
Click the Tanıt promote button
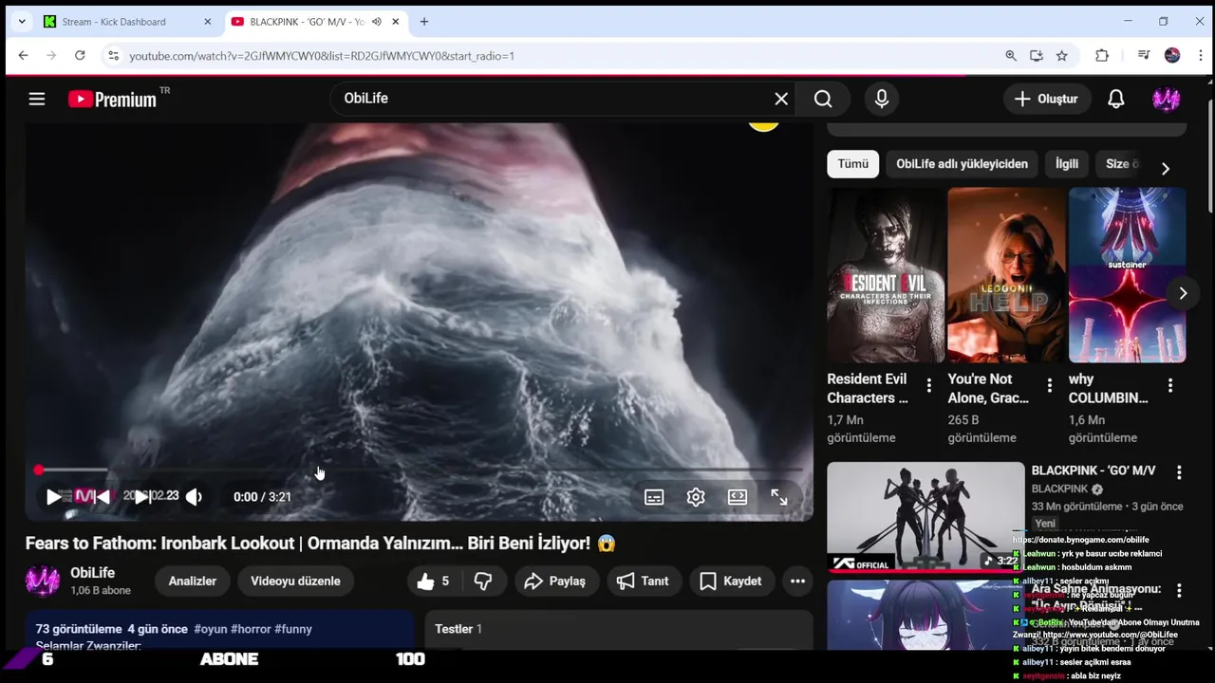coord(643,581)
